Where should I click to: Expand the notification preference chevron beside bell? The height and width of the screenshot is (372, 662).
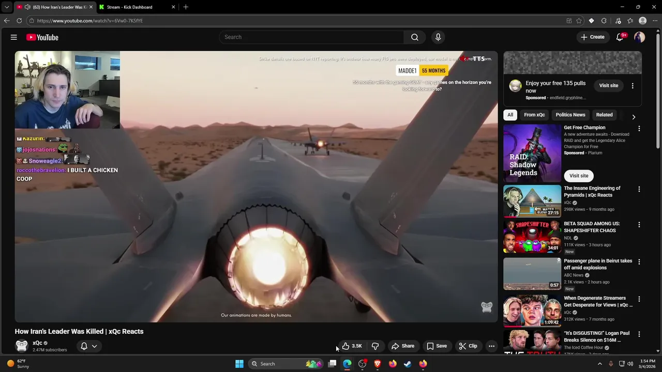click(x=94, y=346)
